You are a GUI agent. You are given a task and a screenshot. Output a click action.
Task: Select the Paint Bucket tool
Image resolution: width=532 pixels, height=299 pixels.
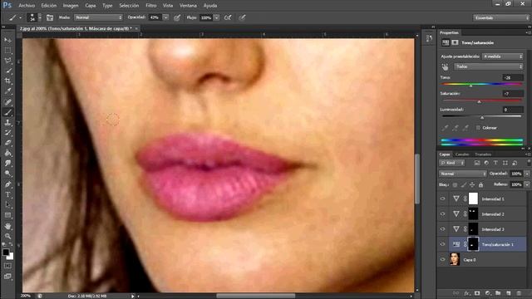coord(7,153)
